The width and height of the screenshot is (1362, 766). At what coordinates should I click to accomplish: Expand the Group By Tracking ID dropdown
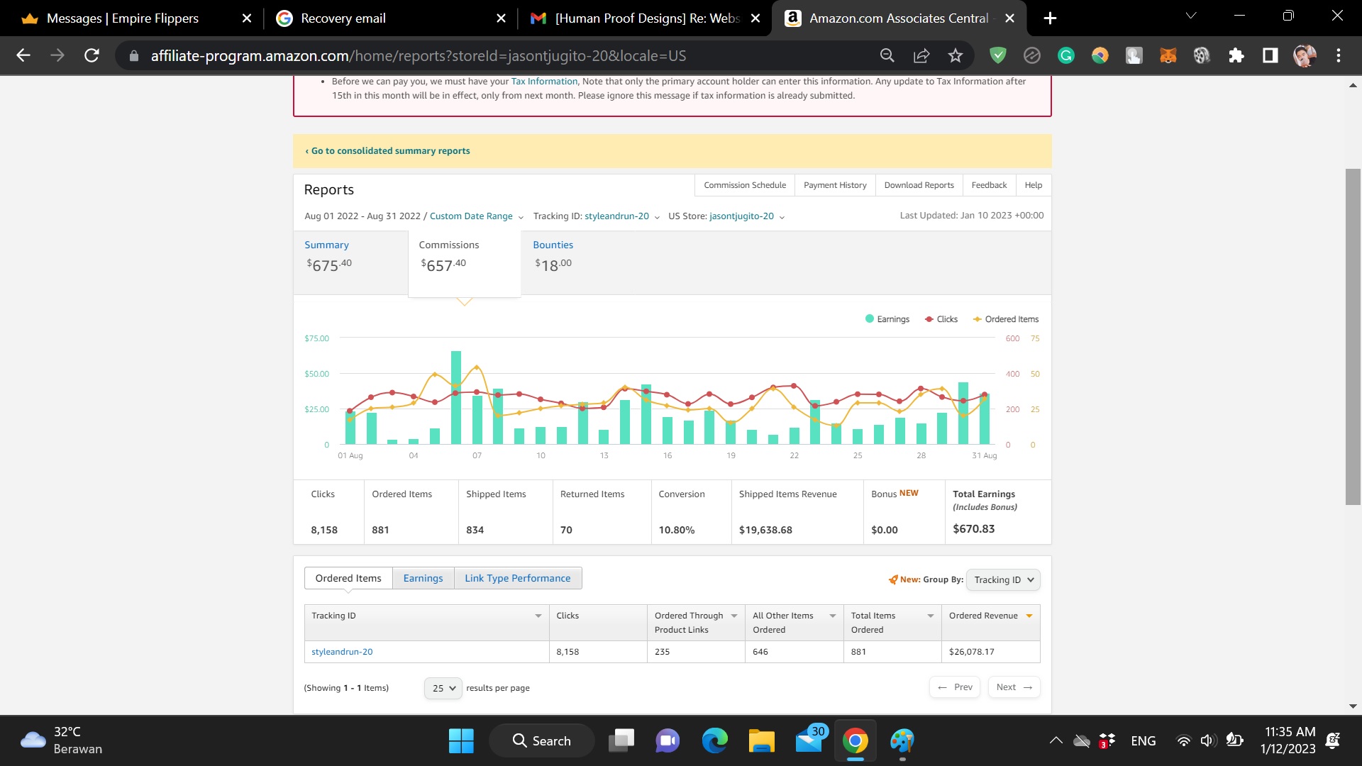coord(1003,579)
